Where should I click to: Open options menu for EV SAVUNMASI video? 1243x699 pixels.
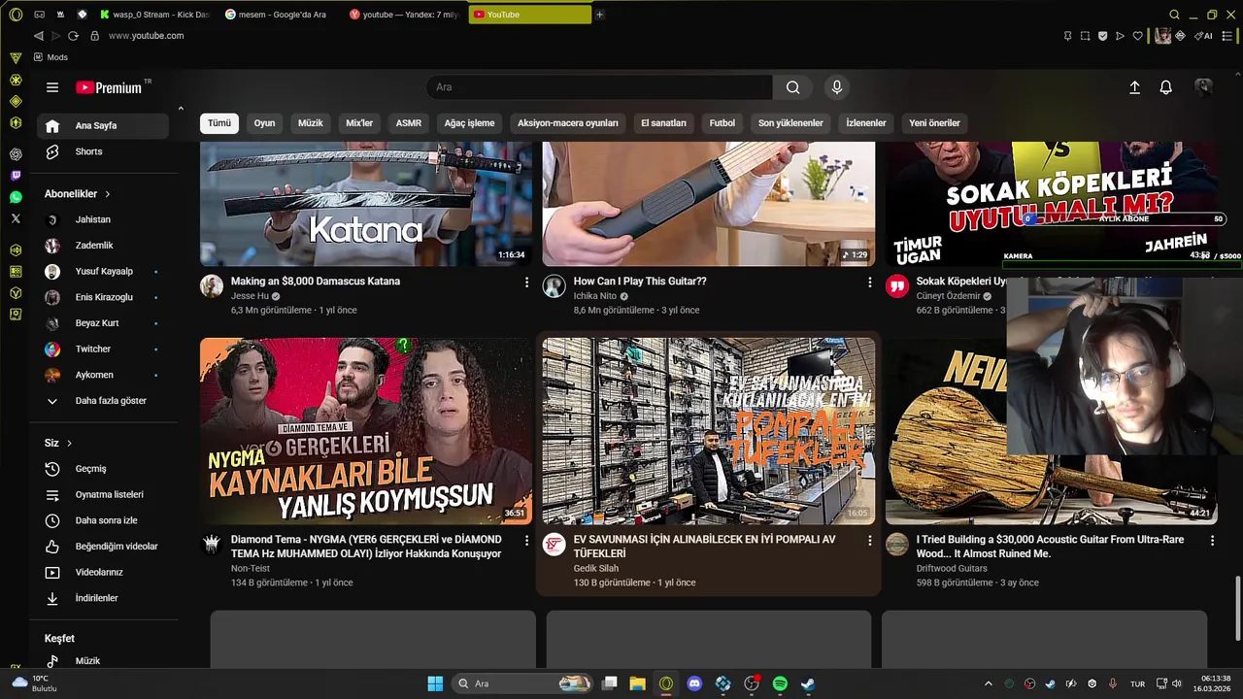(870, 541)
